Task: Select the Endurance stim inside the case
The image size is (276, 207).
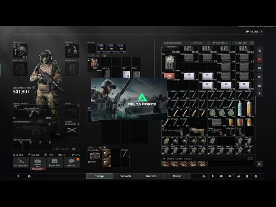Action: 125,154
